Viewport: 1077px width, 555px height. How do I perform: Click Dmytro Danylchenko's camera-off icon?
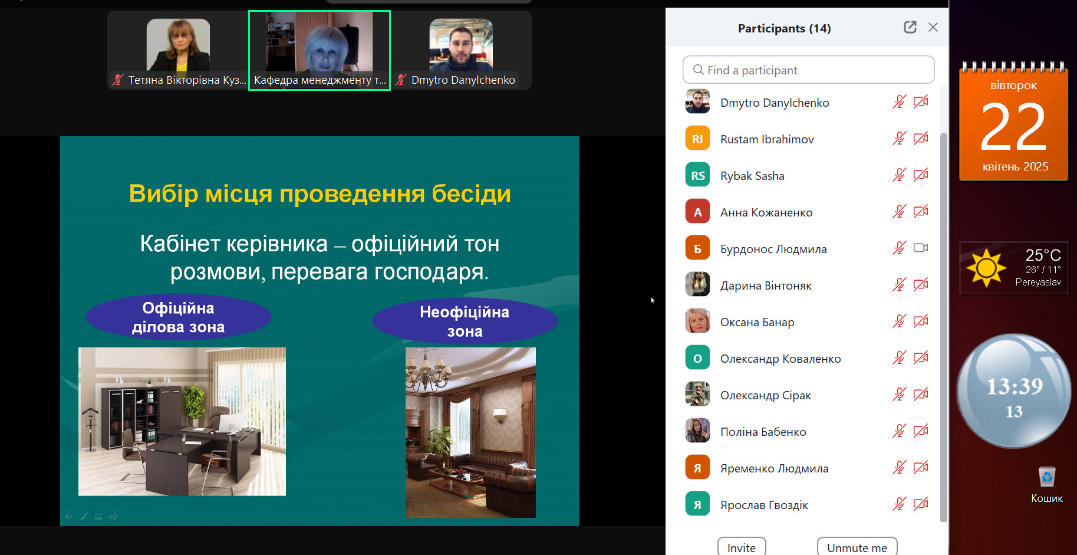tap(921, 102)
